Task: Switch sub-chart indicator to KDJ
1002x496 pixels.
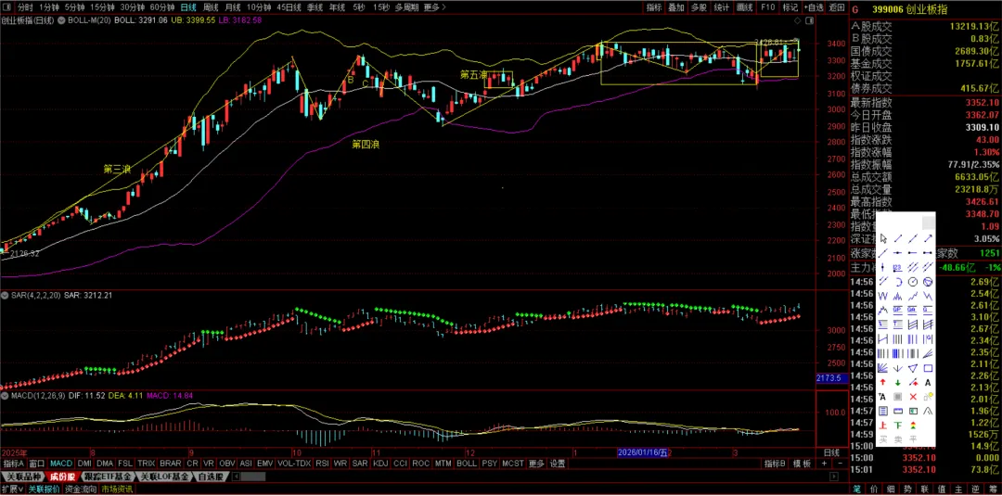Action: [380, 464]
